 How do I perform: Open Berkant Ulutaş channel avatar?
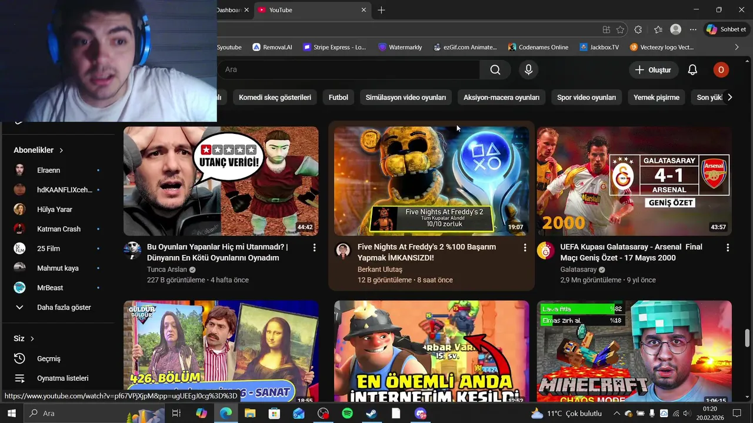coord(343,251)
